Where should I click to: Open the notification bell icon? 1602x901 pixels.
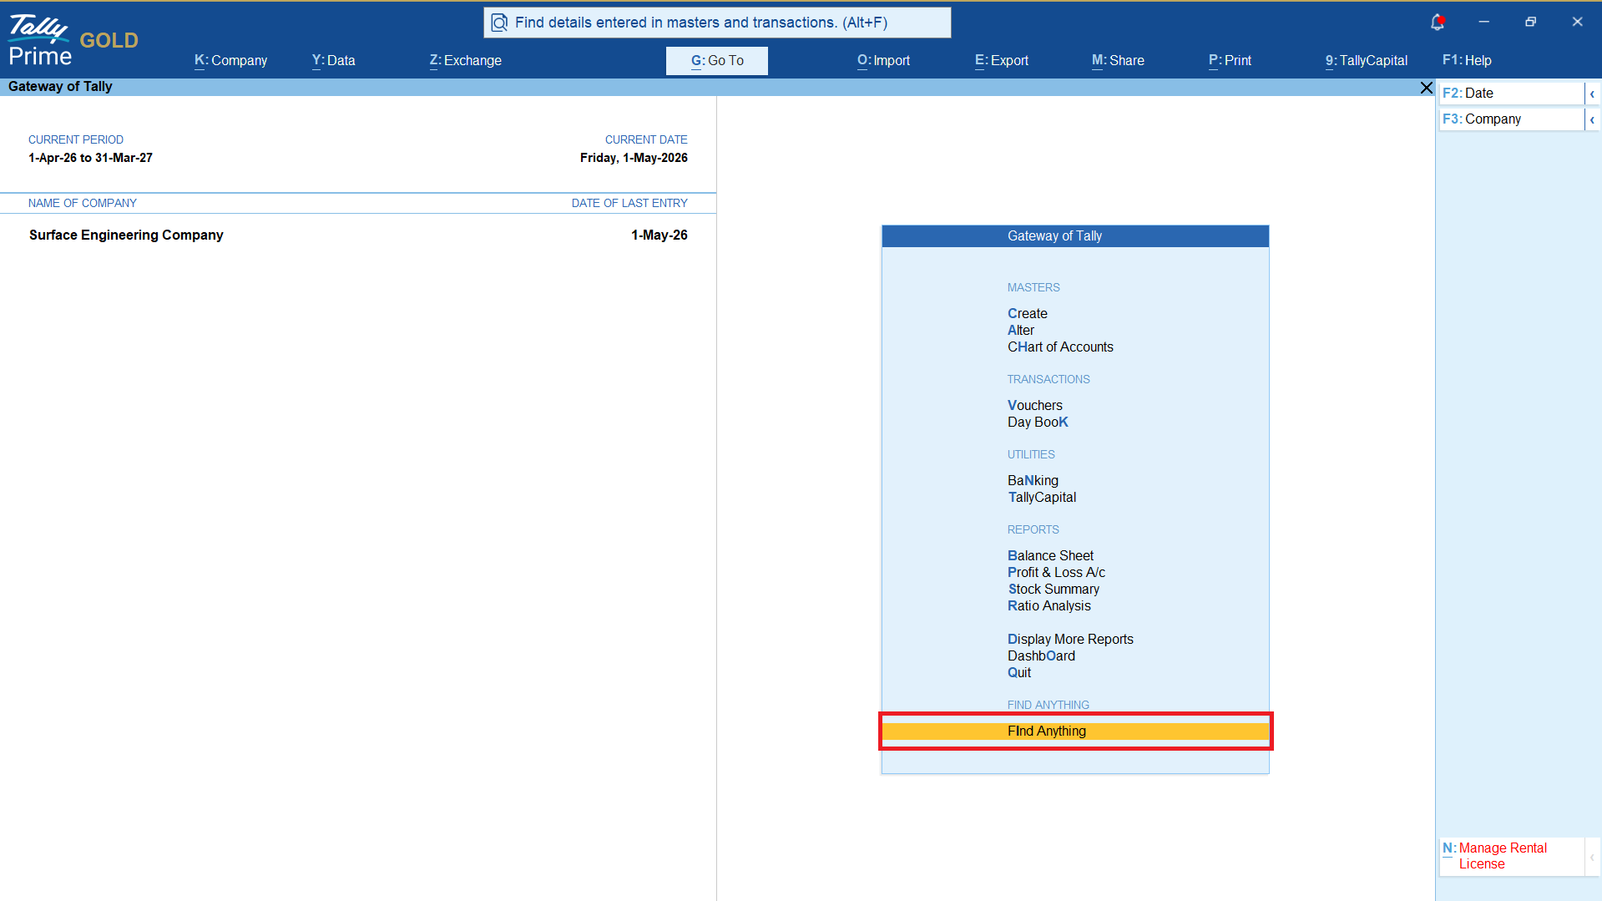[x=1437, y=23]
